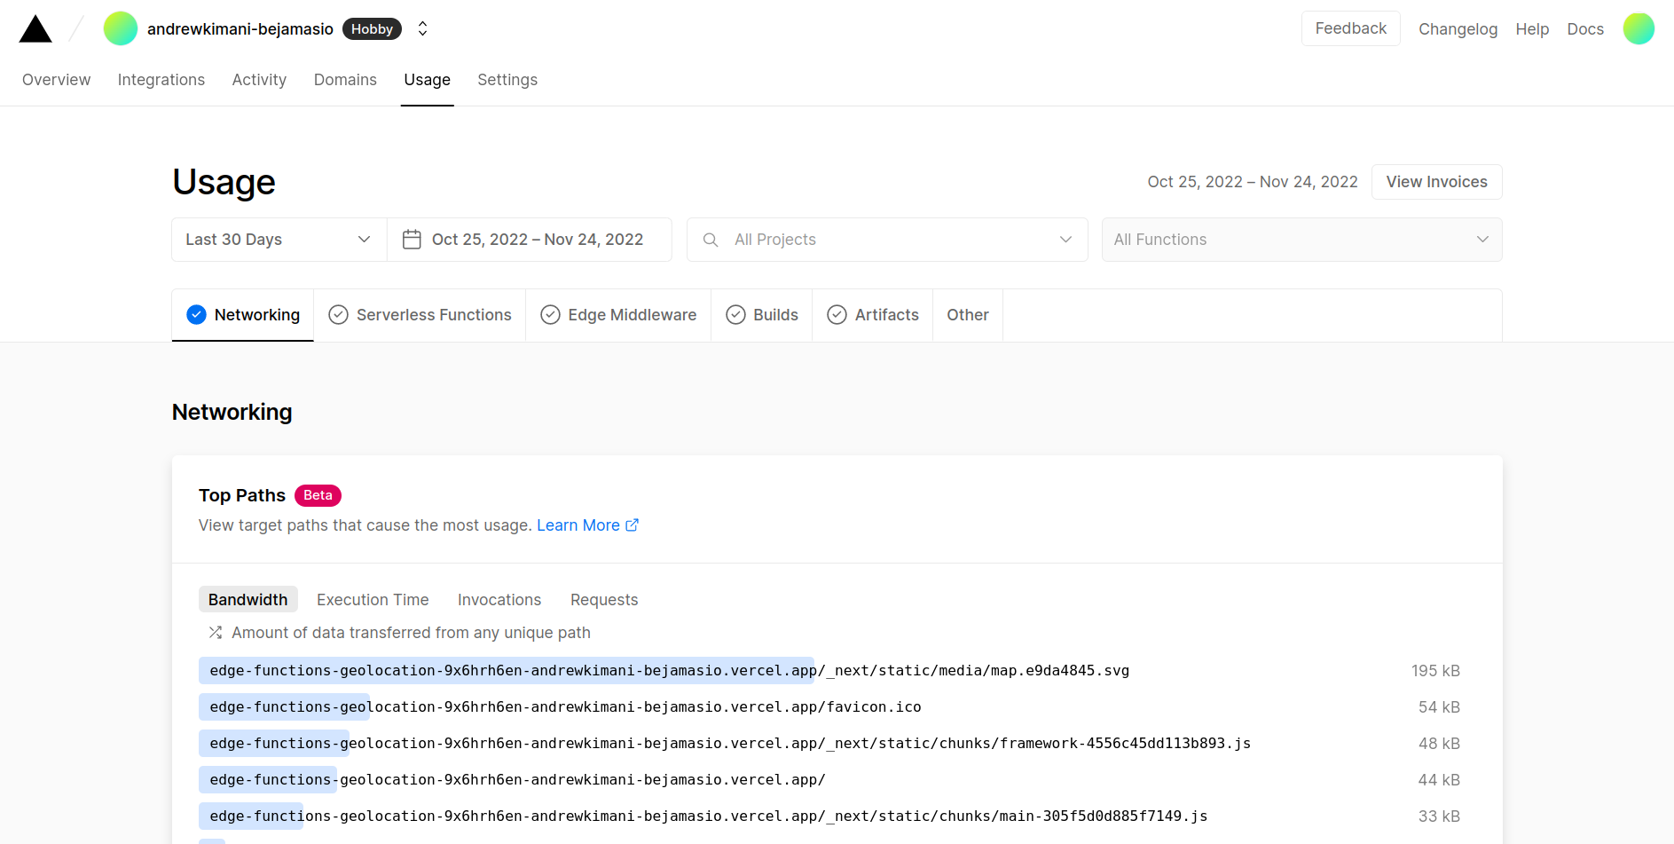
Task: Switch to Edge Middleware usage tab
Action: point(618,315)
